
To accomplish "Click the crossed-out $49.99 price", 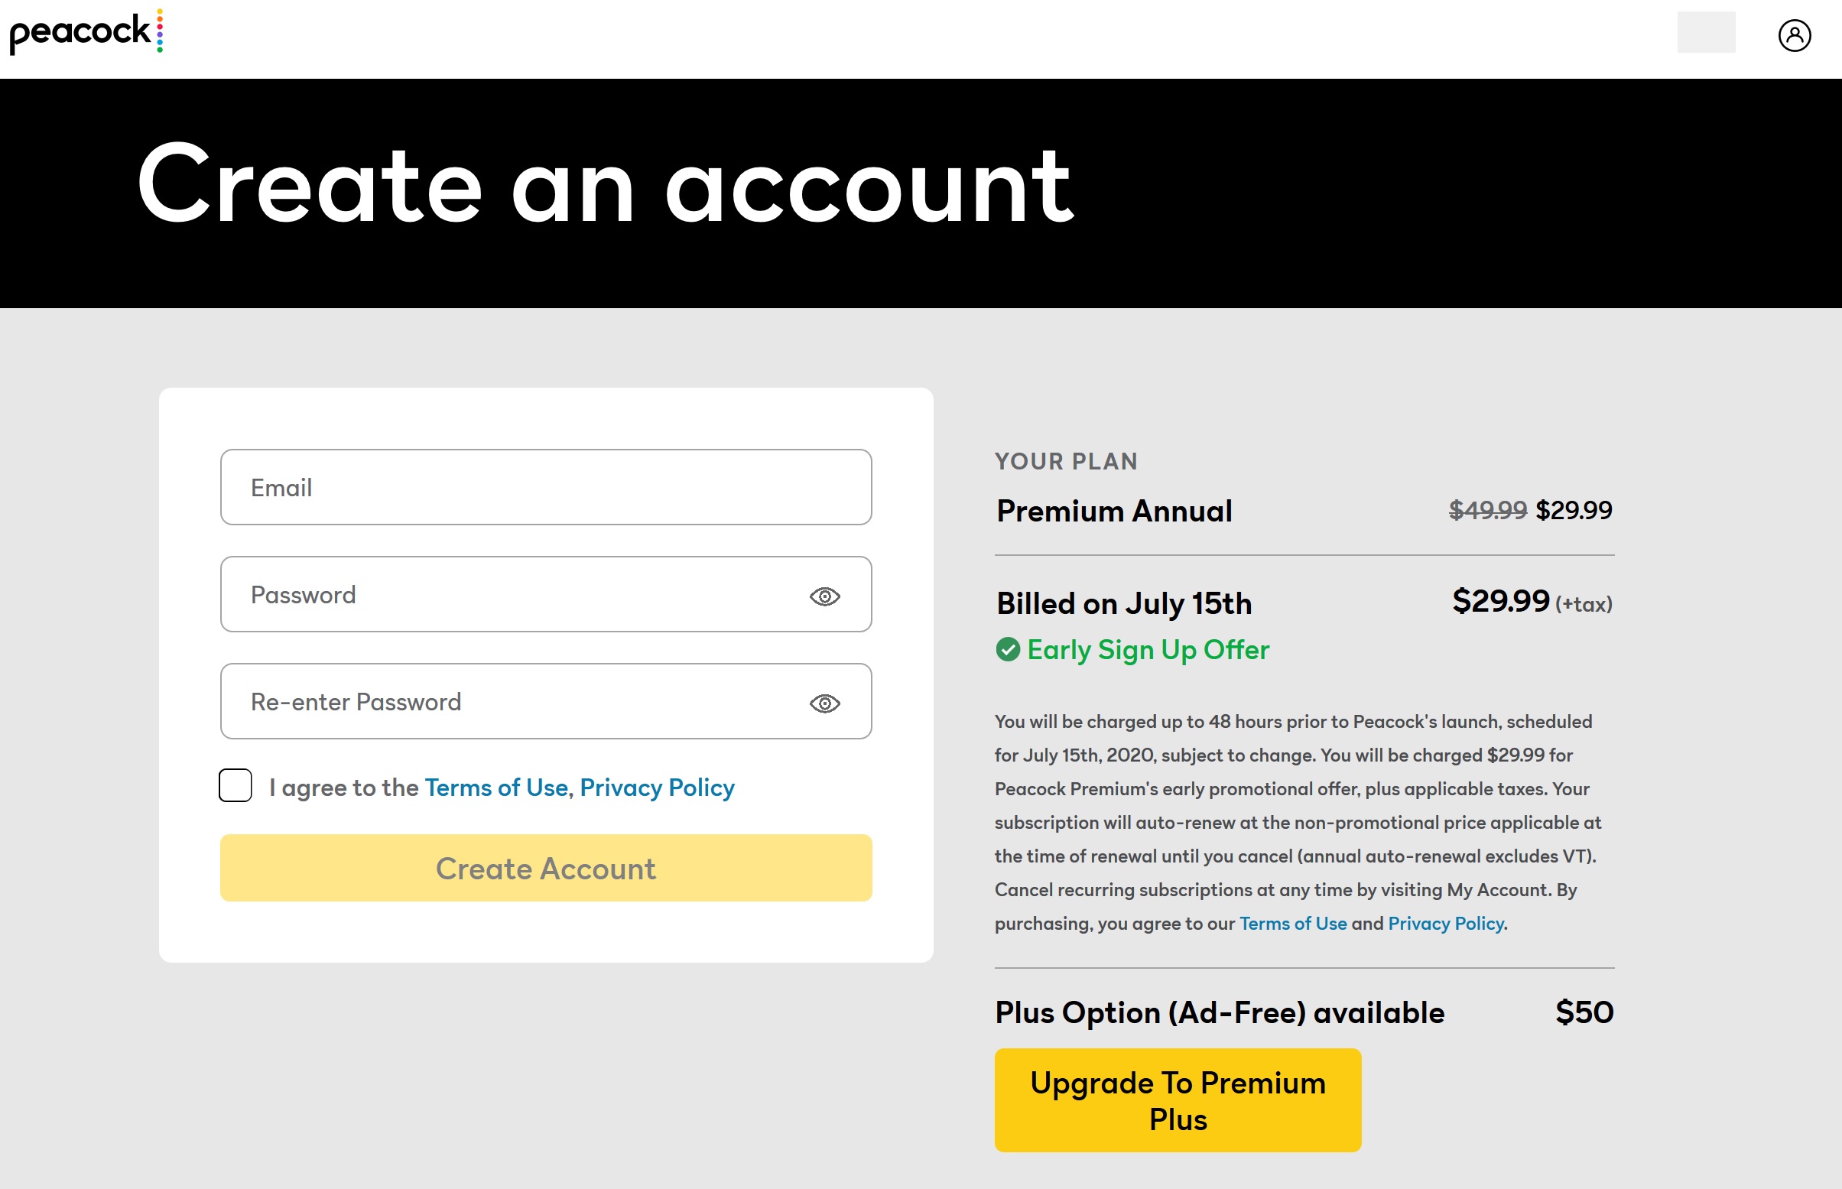I will click(1487, 509).
